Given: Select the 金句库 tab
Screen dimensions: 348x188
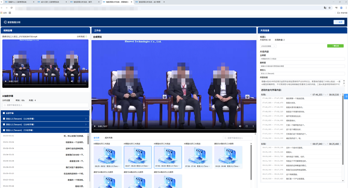Looking at the screenshot, I should [96, 138].
